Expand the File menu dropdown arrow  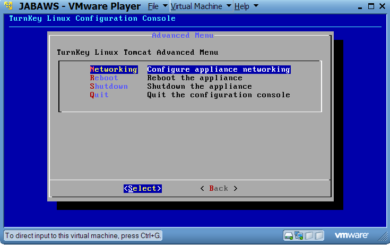164,6
